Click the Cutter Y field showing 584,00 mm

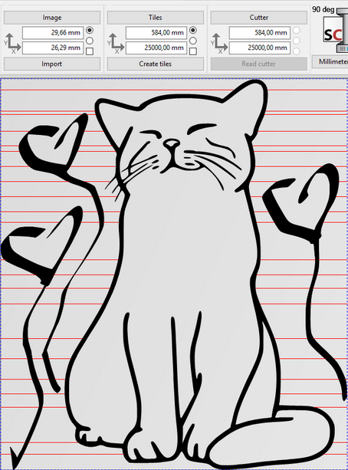(x=260, y=33)
